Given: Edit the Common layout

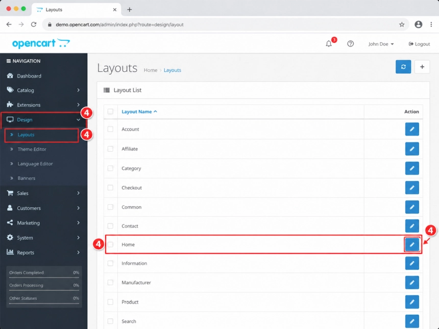Looking at the screenshot, I should (x=412, y=207).
